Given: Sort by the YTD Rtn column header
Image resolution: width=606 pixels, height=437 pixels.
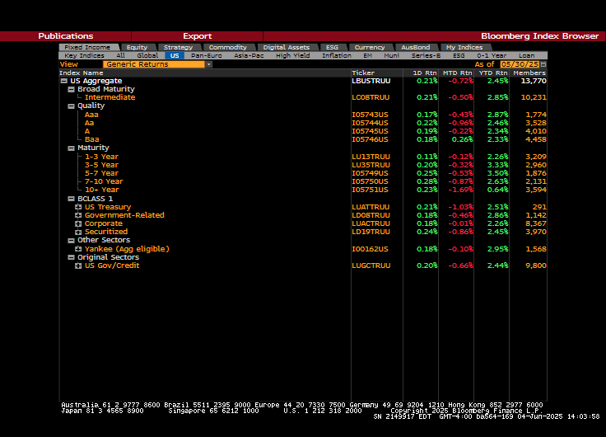Looking at the screenshot, I should [493, 73].
